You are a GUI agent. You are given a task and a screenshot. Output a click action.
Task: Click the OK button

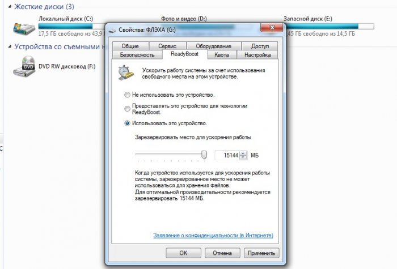(x=183, y=253)
